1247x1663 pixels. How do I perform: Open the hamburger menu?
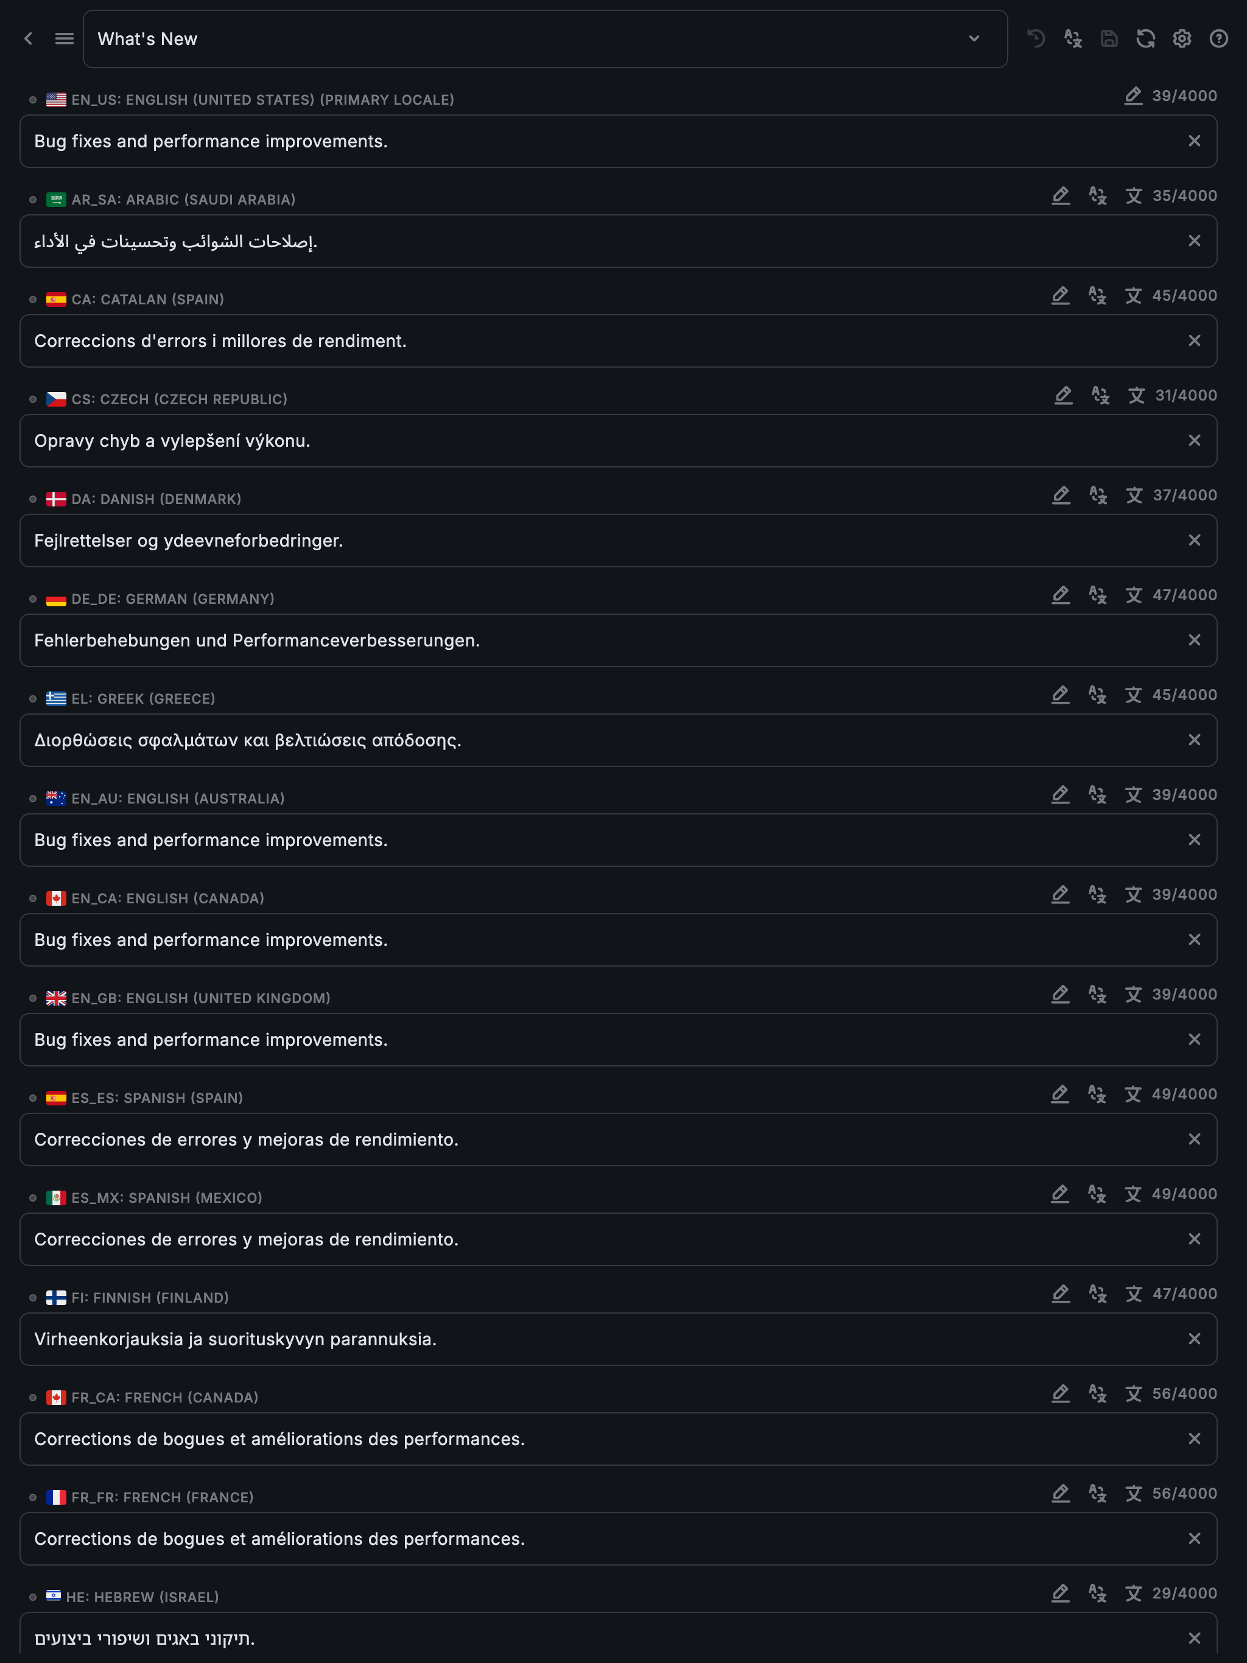click(65, 39)
